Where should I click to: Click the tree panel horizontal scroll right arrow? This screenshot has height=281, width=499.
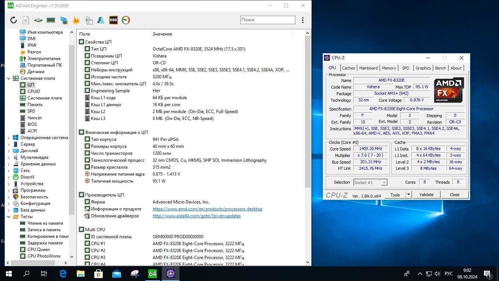click(x=66, y=263)
